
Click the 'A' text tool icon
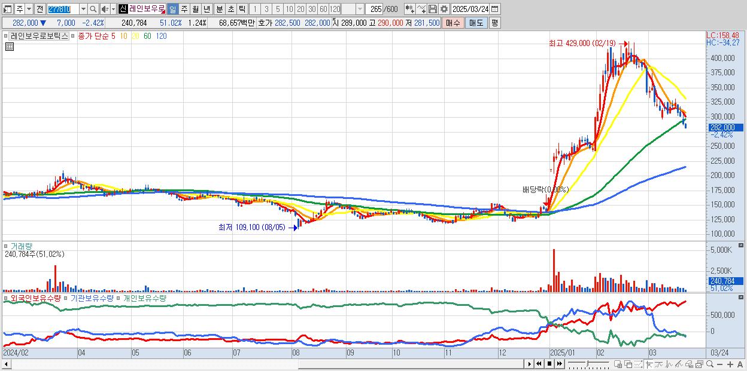[x=740, y=364]
